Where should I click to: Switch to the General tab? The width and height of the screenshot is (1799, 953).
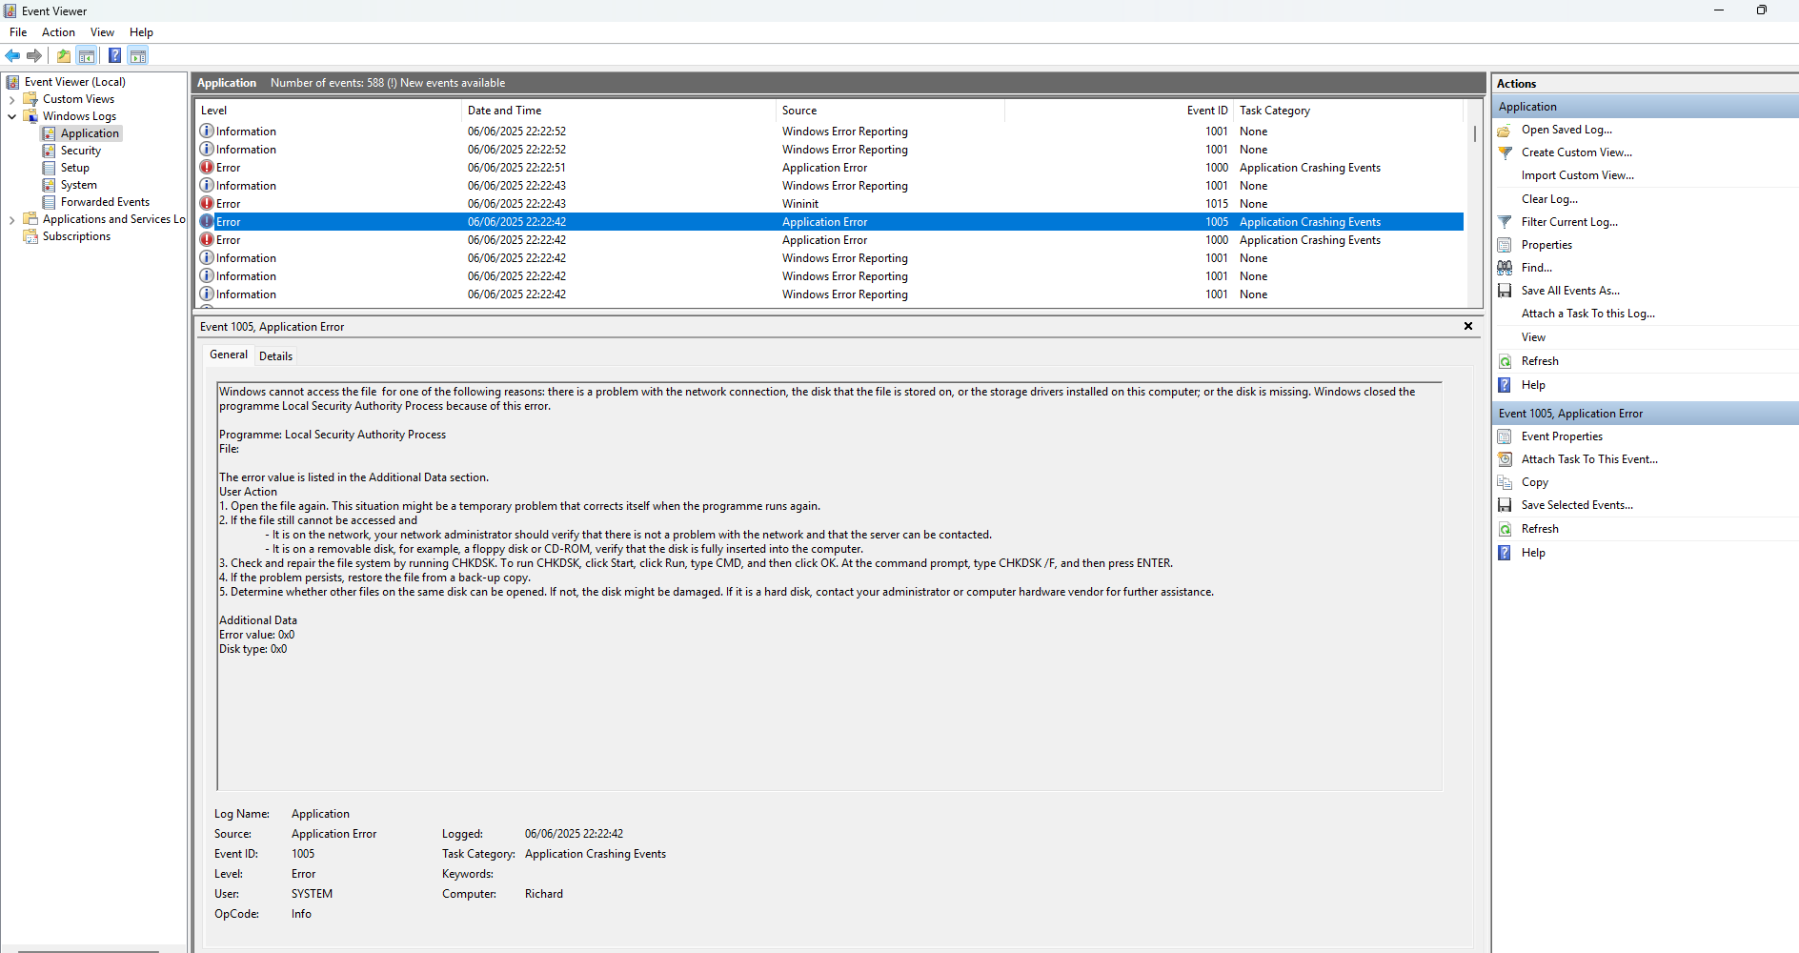(229, 355)
